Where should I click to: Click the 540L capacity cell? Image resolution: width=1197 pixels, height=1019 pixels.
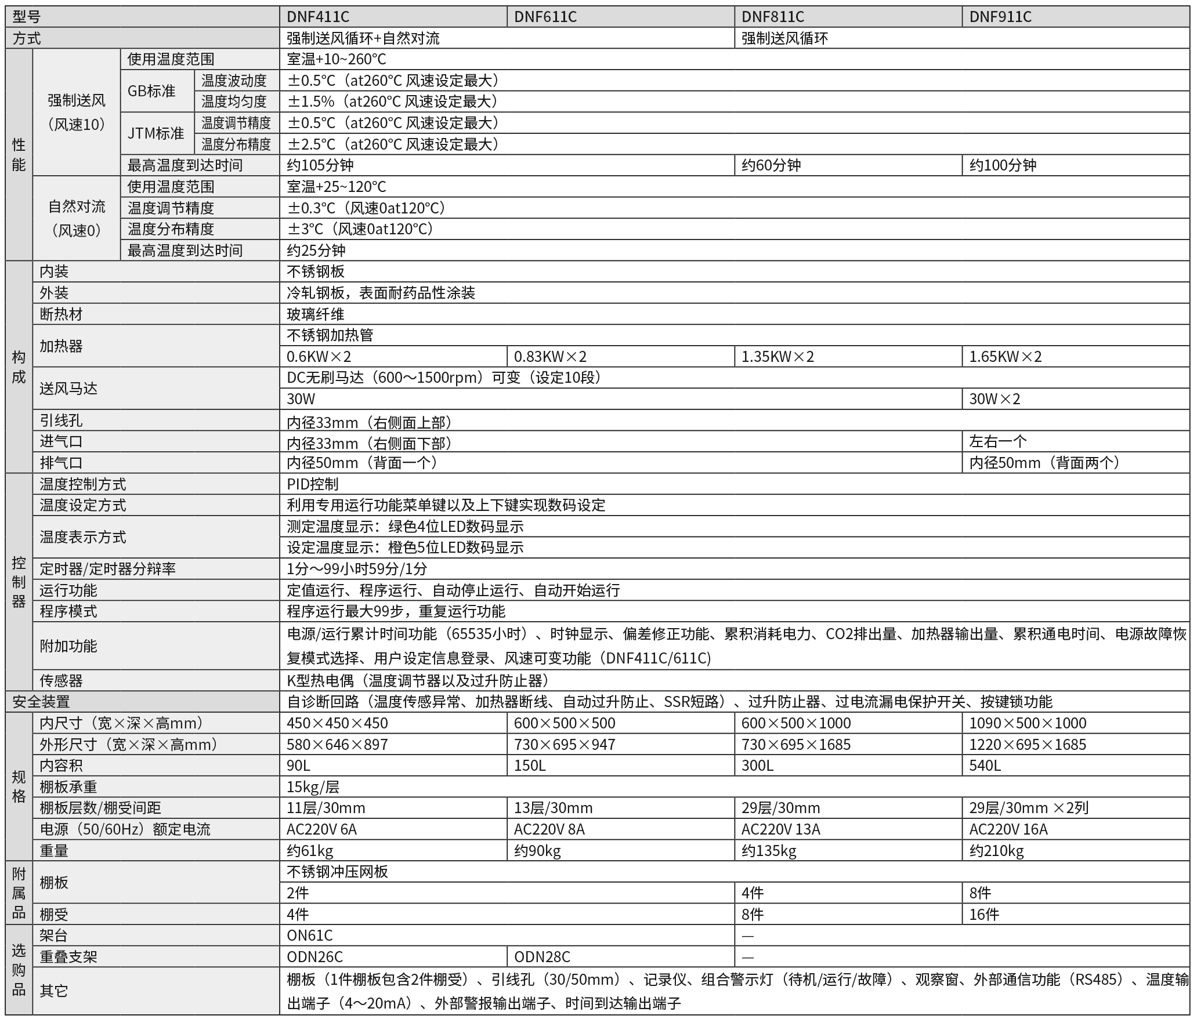(1076, 766)
